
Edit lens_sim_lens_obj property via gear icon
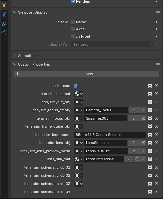[x=150, y=143]
